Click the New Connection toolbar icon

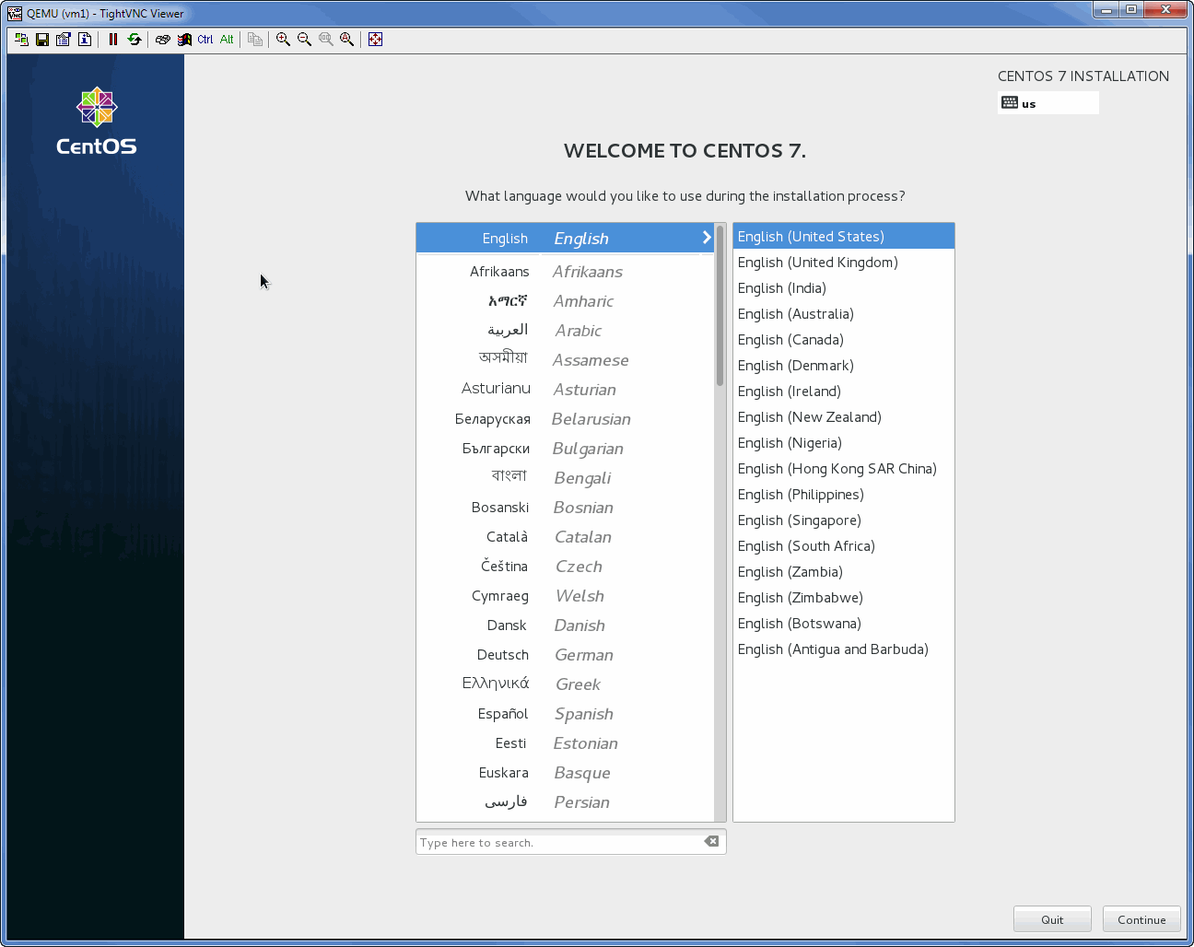point(21,40)
